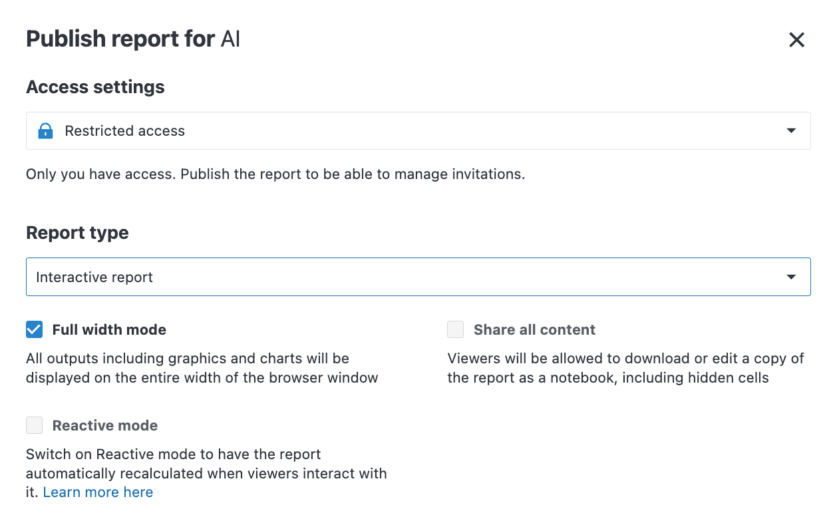
Task: Click the Share all content description text
Action: coord(625,367)
